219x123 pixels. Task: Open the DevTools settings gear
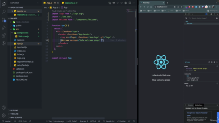tap(211, 14)
